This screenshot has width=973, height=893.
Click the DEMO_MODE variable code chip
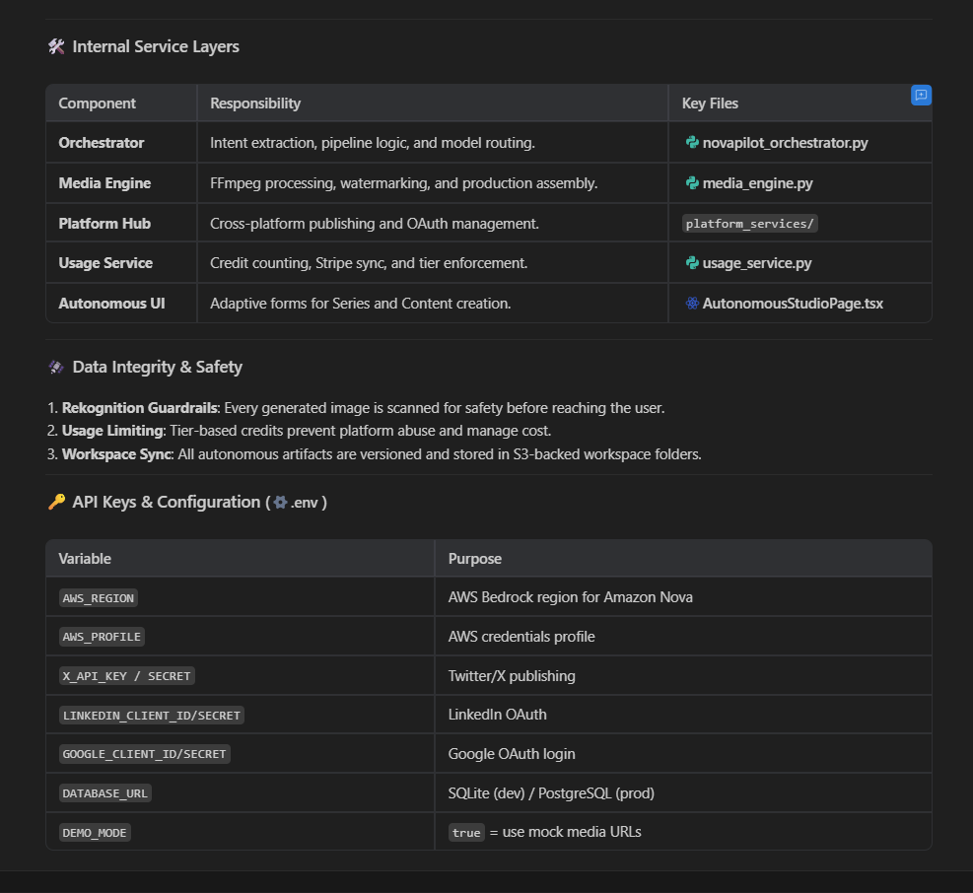coord(95,833)
